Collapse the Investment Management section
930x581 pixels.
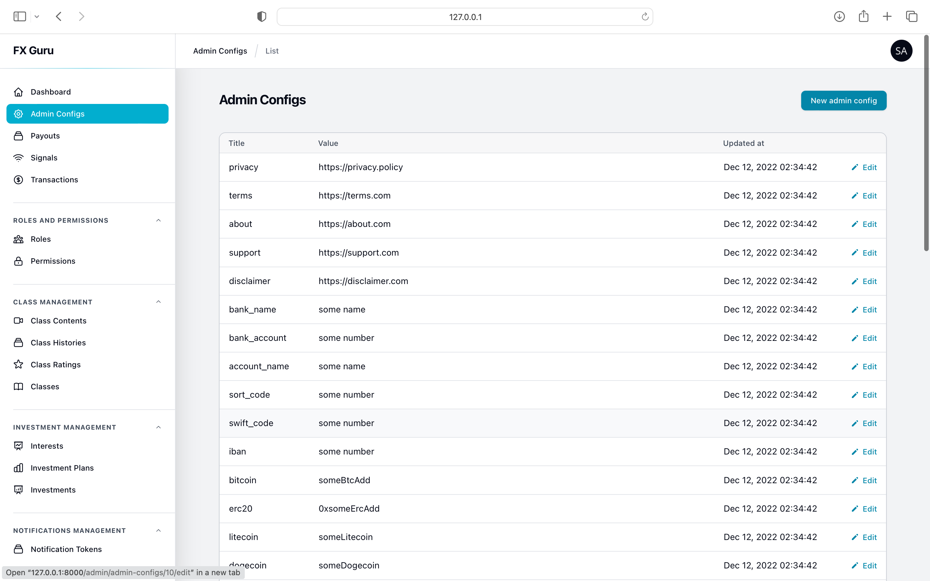[x=158, y=427]
